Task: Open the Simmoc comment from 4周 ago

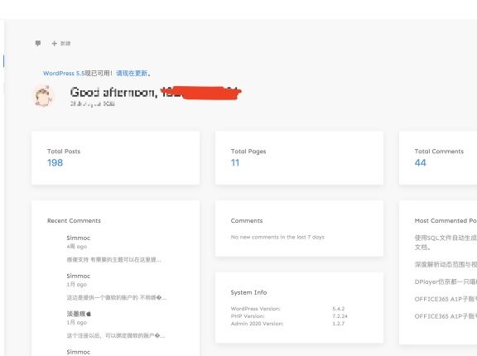Action: click(x=79, y=238)
